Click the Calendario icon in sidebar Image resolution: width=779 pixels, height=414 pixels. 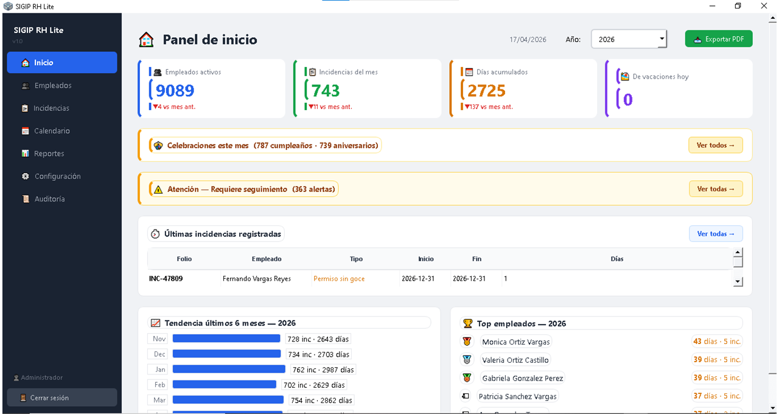[25, 131]
